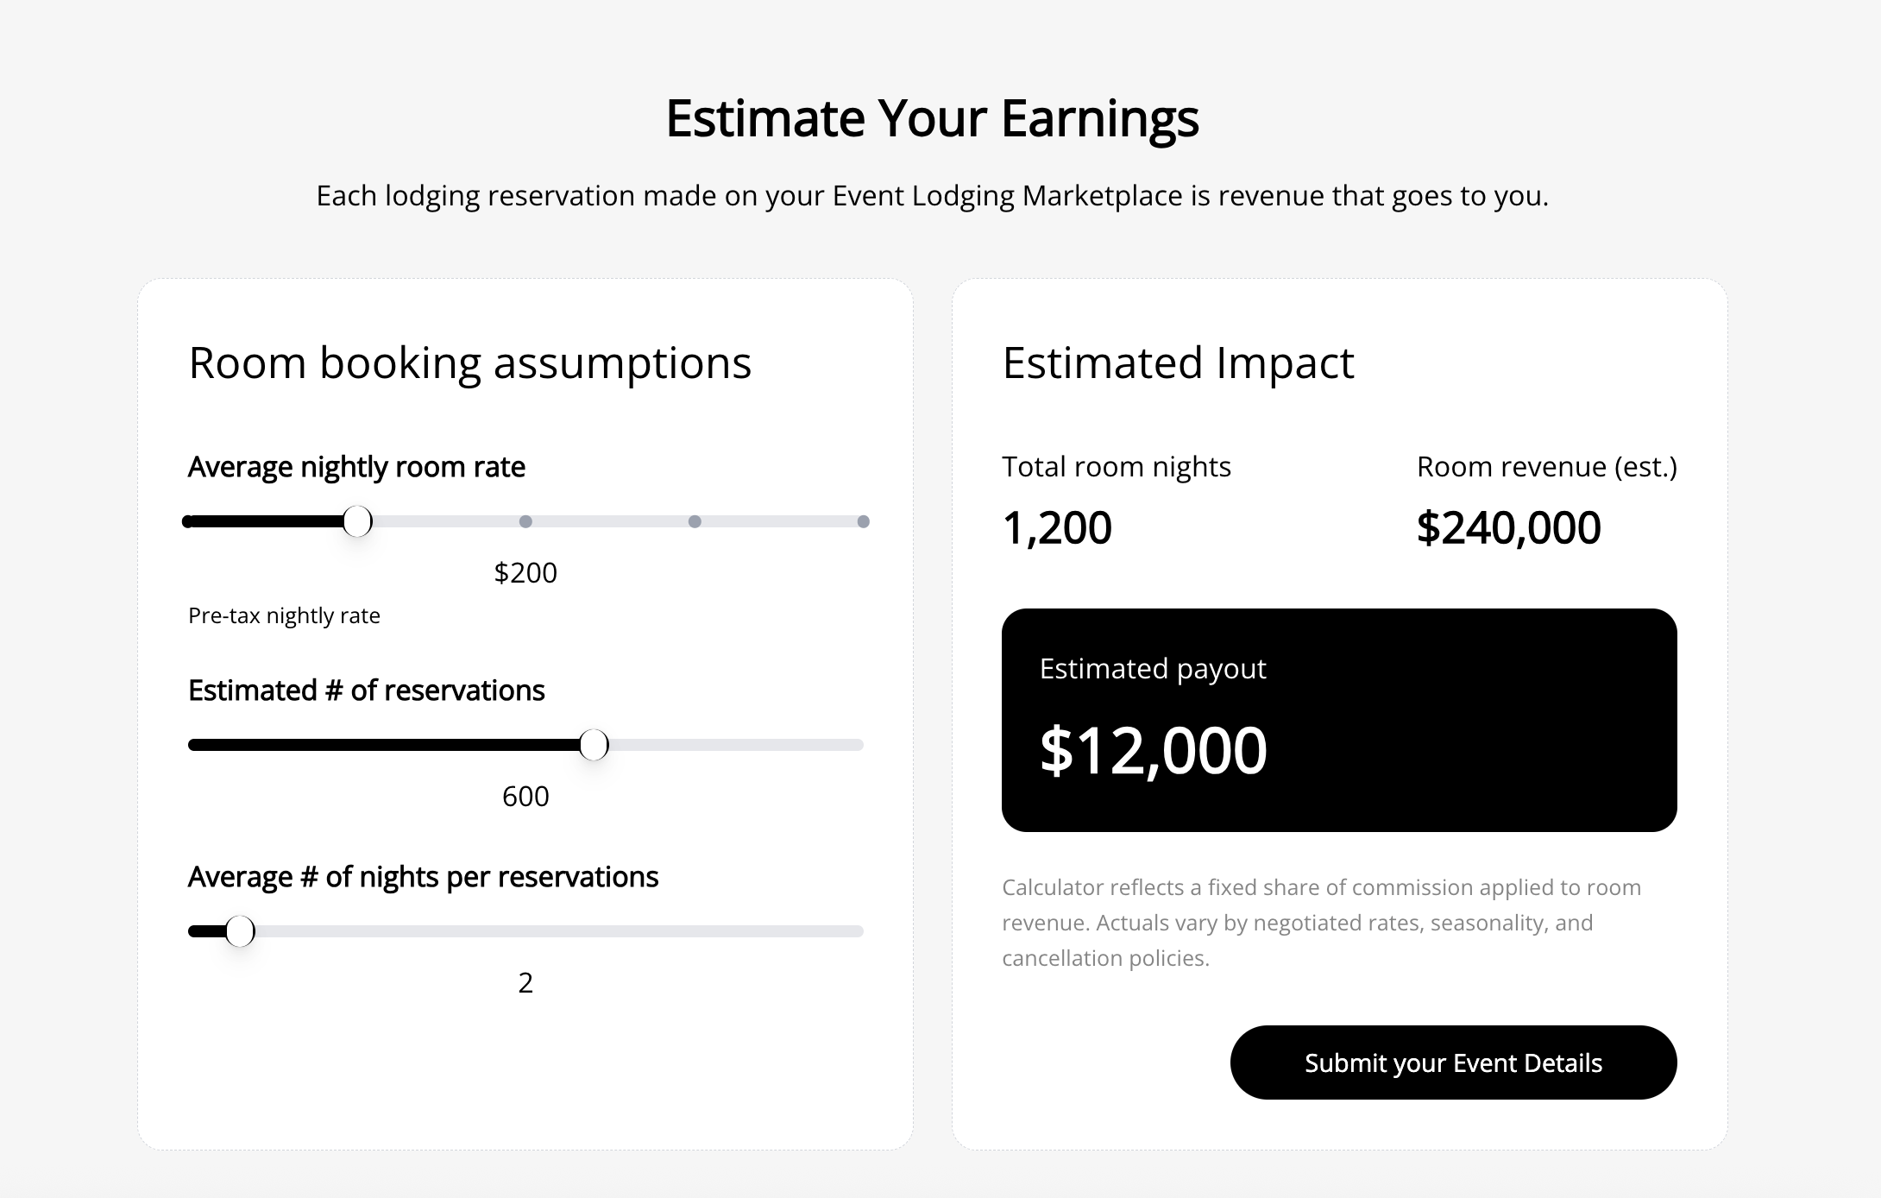Click the Estimated payout label
Viewport: 1881px width, 1198px height.
point(1153,668)
